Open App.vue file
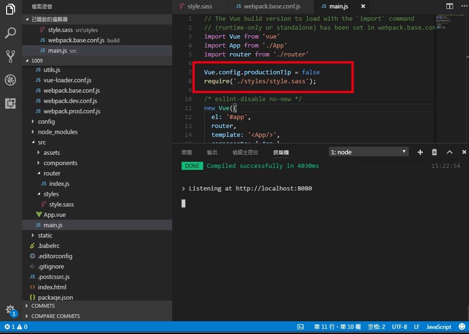This screenshot has width=469, height=334. [97, 215]
